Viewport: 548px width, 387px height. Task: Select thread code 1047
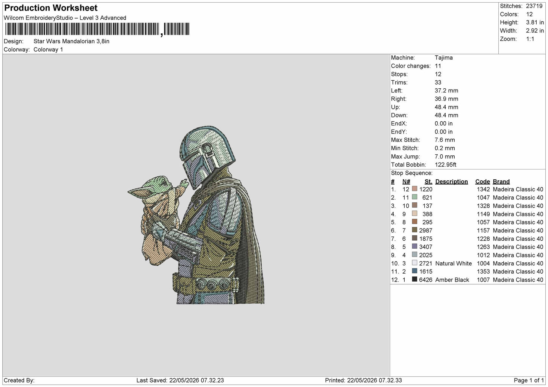click(483, 197)
